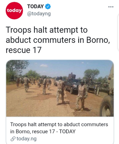Click the link card title 'Troops halt attempt to abduct commuters'

(59, 124)
